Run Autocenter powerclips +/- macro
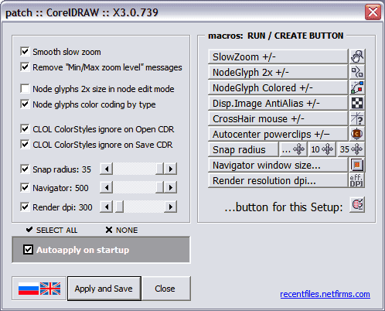This screenshot has height=311, width=385. click(x=278, y=134)
